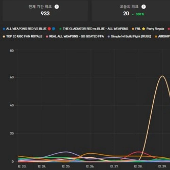
Task: Toggle the AIRSHIP legend entry
Action: click(162, 36)
